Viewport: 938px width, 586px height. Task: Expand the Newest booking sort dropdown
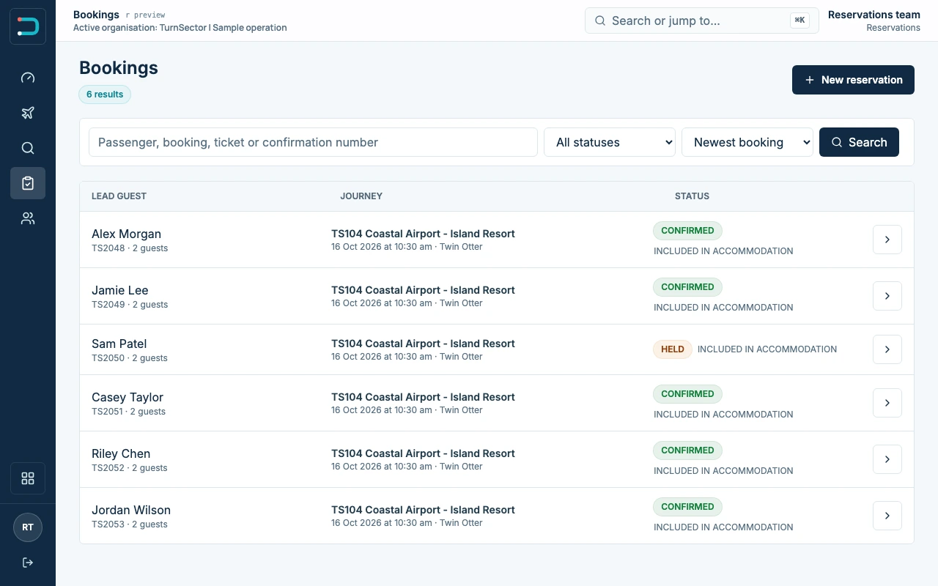747,142
